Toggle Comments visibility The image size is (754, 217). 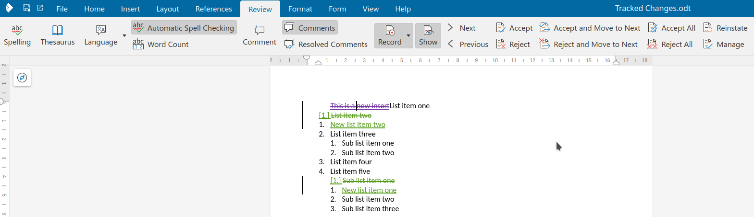310,28
